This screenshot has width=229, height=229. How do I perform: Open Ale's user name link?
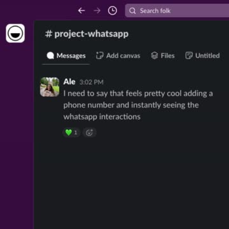pyautogui.click(x=69, y=81)
